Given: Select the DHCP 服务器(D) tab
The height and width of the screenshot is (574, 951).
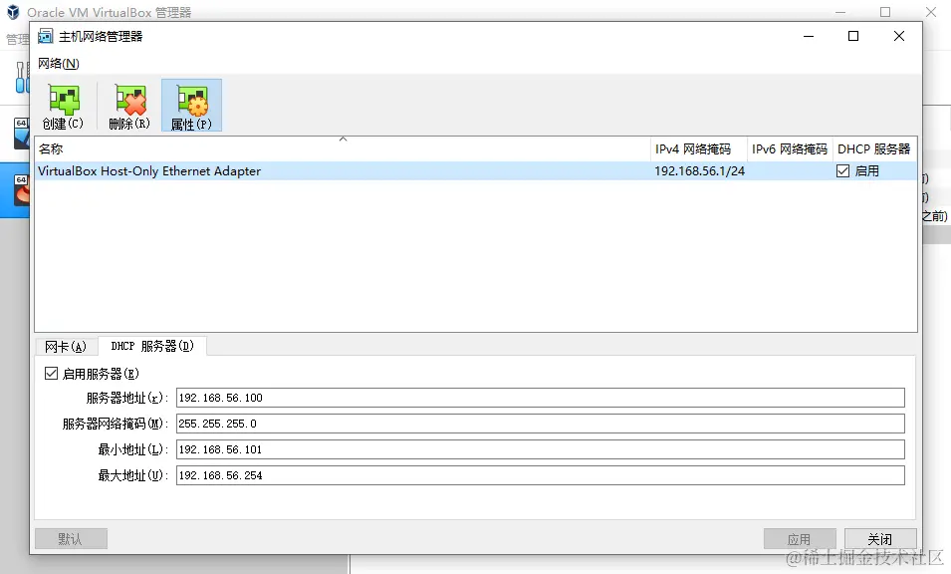Looking at the screenshot, I should (x=152, y=346).
